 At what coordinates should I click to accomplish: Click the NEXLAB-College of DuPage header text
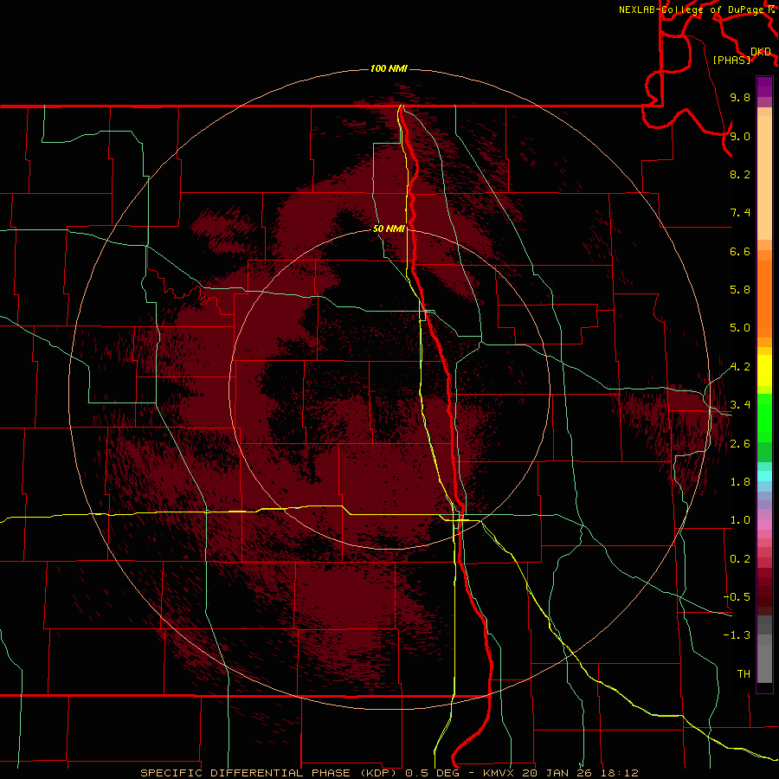tap(690, 10)
